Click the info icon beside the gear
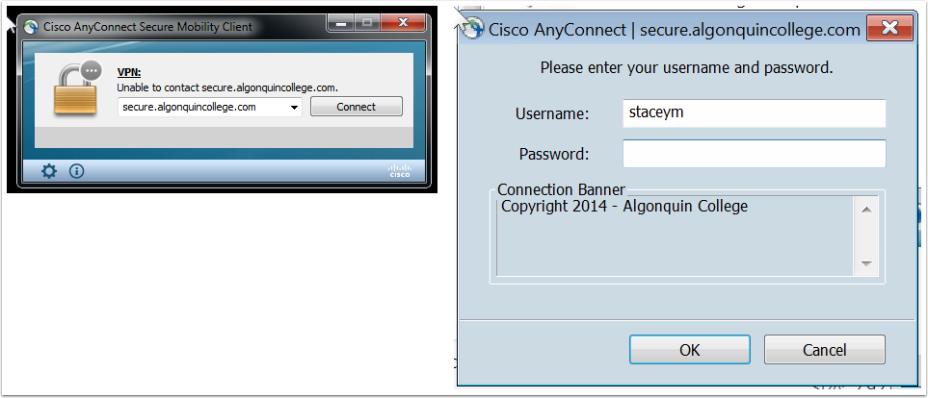Image resolution: width=928 pixels, height=398 pixels. point(76,171)
